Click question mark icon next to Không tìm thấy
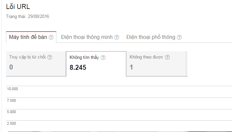 pos(103,58)
